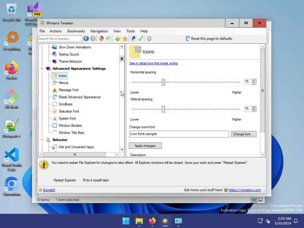Open the Navigation menu
Viewport: 304px width, 228px height.
click(99, 31)
